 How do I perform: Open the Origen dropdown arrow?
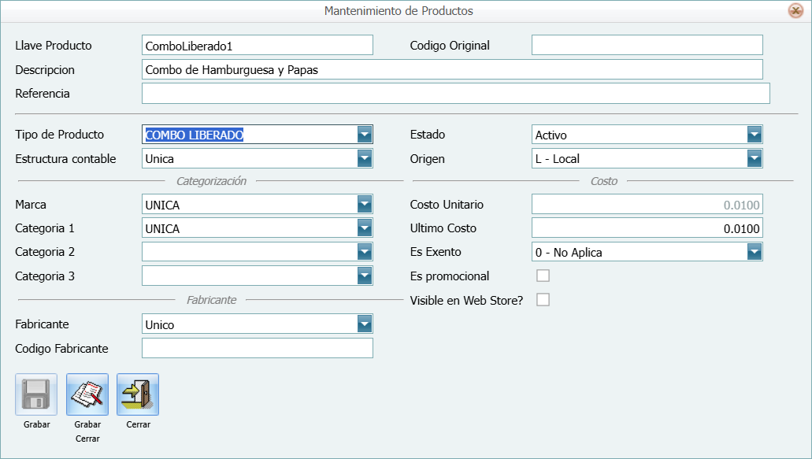click(x=755, y=159)
